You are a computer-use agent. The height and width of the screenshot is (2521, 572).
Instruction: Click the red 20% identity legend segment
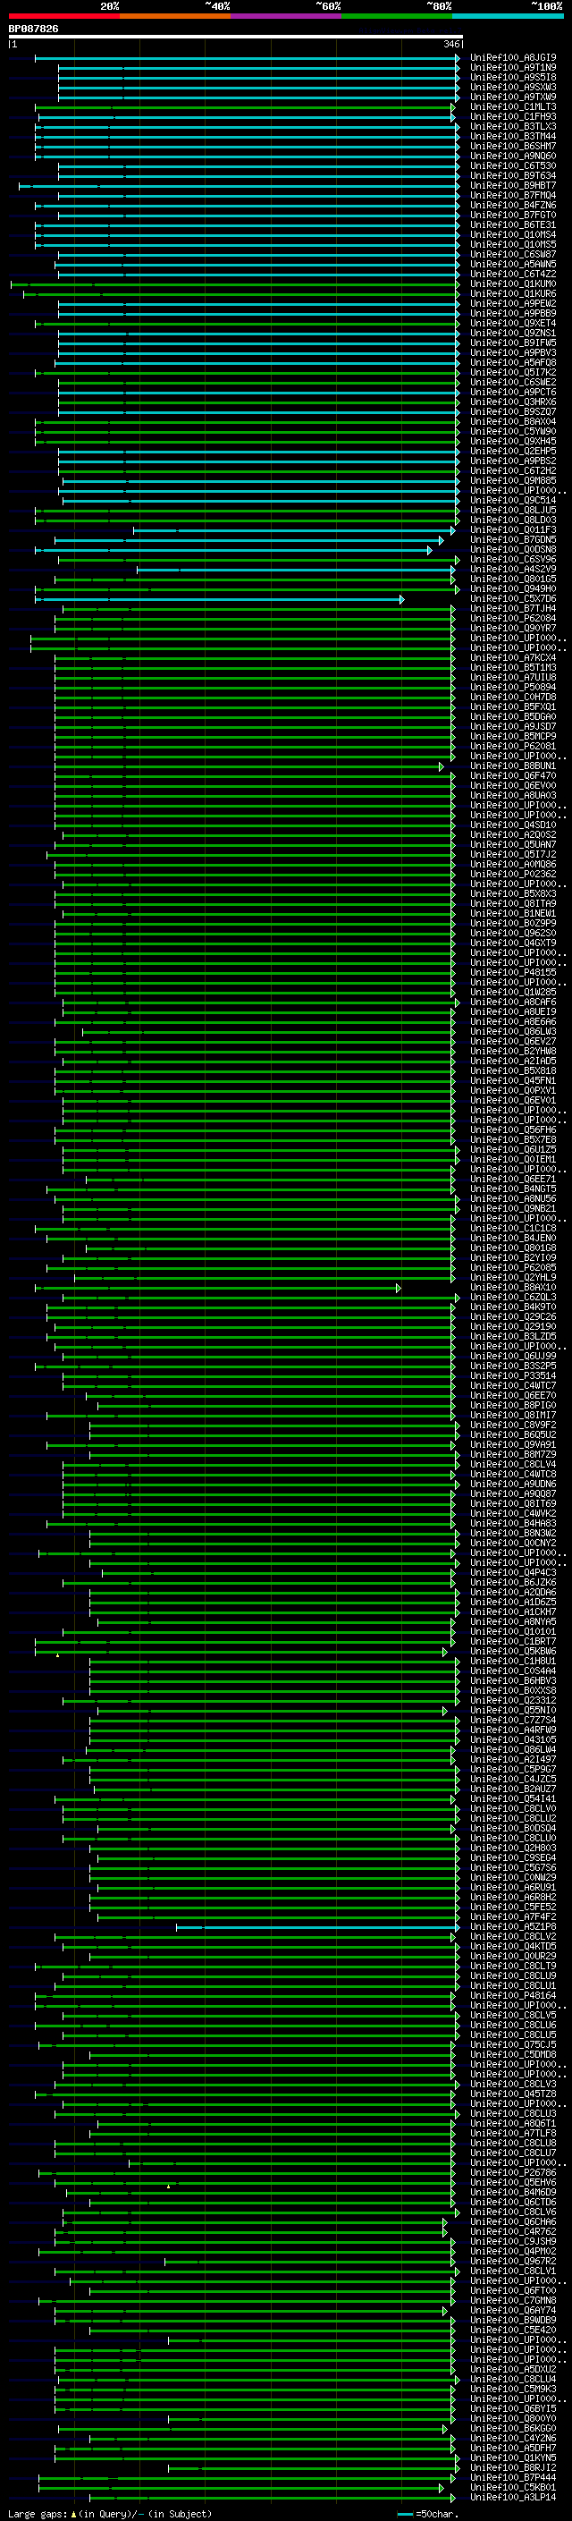[63, 16]
